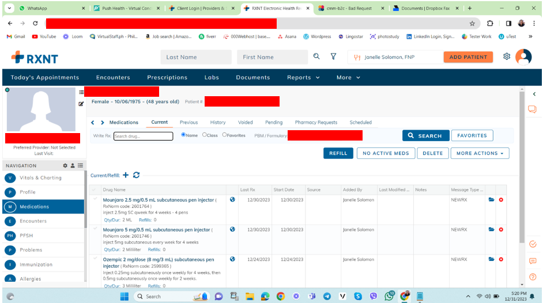Click the NO ACTIVE MEDS button
Screen dimensions: 543x303
point(386,153)
